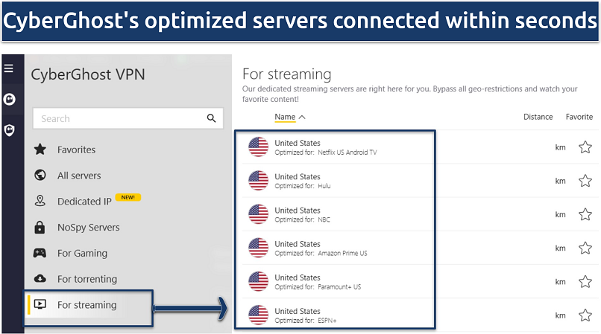
Task: Click the For torrenting cloud download icon
Action: click(x=40, y=279)
